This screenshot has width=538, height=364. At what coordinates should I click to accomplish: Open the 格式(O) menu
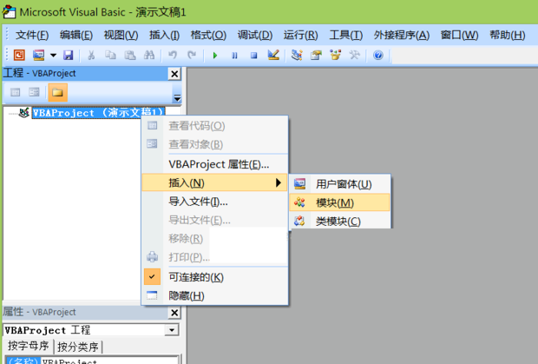208,35
